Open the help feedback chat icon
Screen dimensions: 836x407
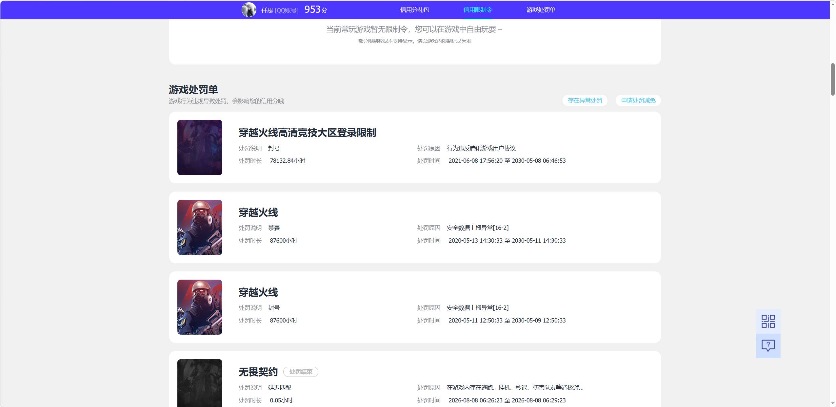pos(768,346)
